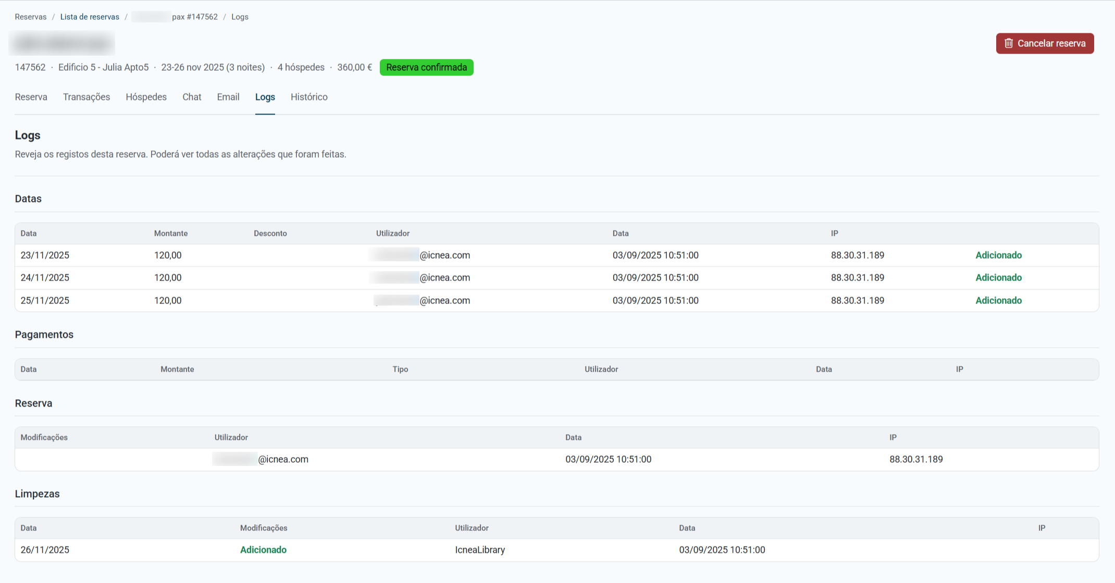This screenshot has width=1115, height=583.
Task: Click the trash icon in Cancelar reserva
Action: click(x=1009, y=43)
